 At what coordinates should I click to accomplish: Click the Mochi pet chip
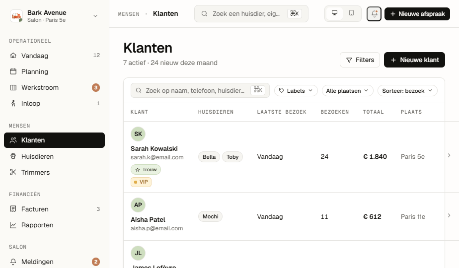click(x=210, y=216)
